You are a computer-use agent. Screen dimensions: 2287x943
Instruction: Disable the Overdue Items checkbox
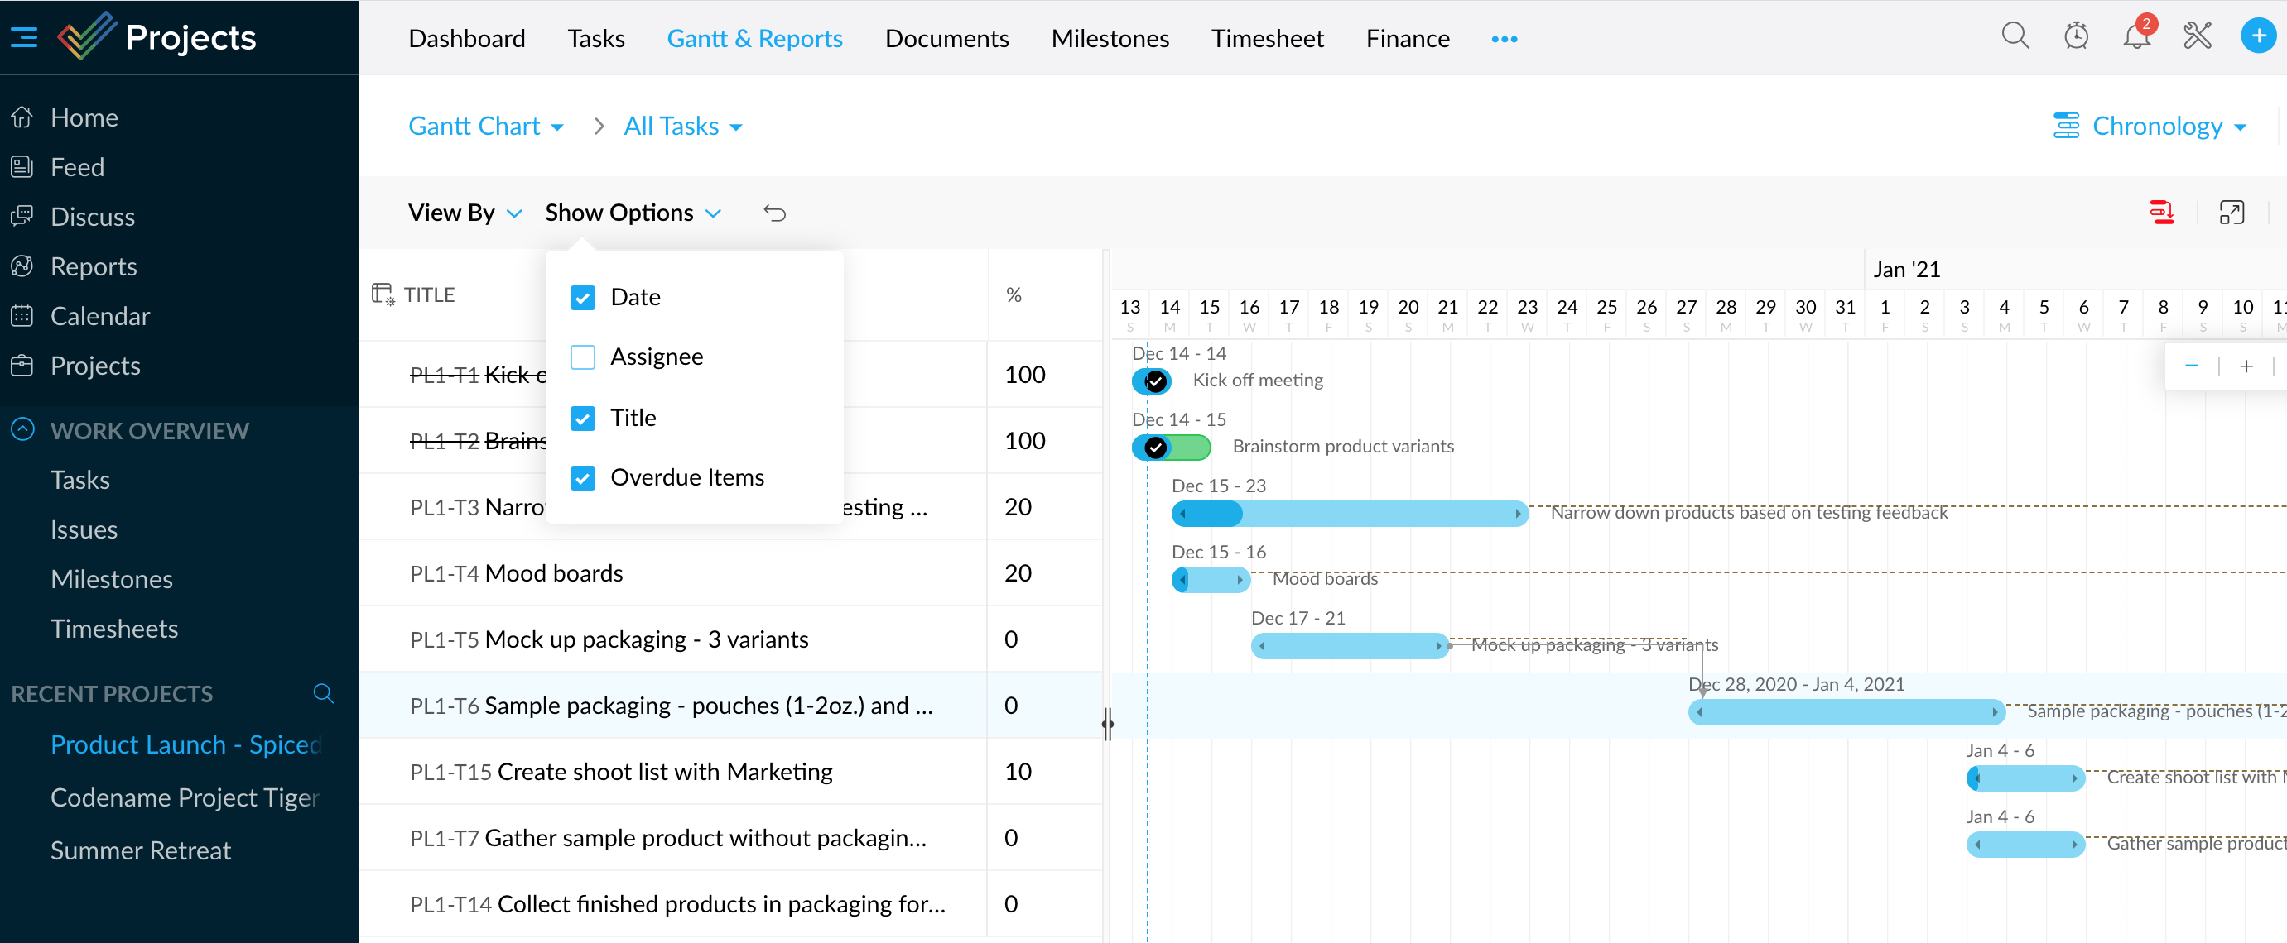(582, 478)
